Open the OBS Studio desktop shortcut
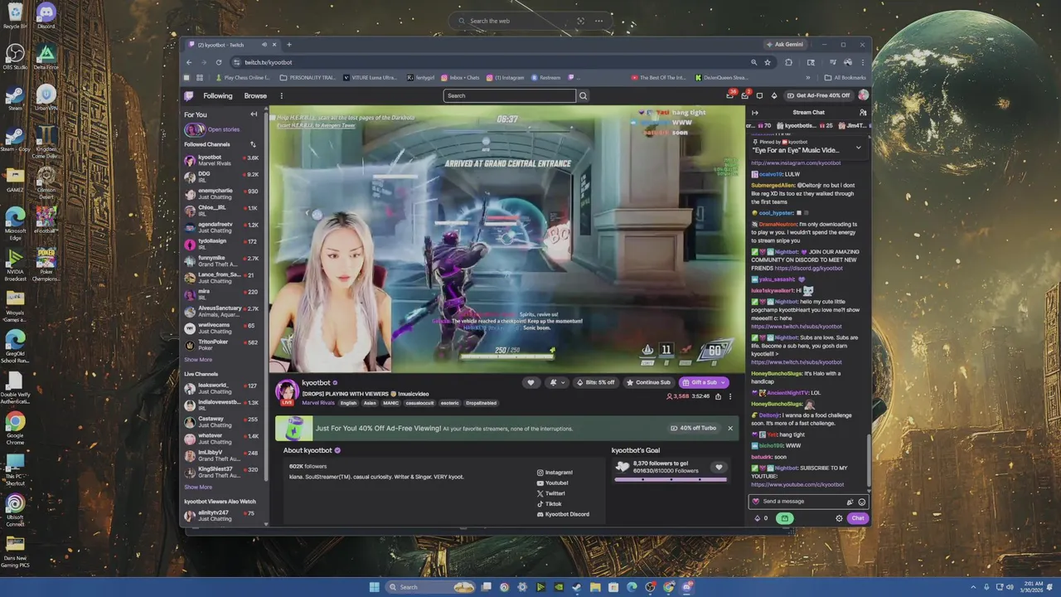 [15, 56]
